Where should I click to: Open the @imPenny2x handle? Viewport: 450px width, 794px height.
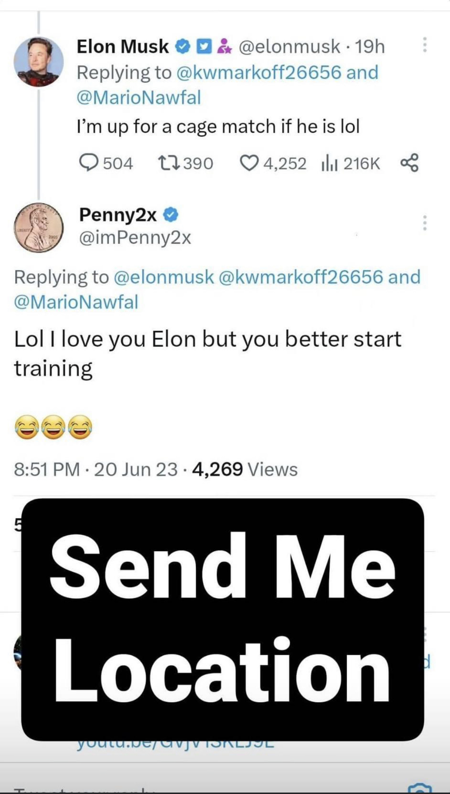135,238
